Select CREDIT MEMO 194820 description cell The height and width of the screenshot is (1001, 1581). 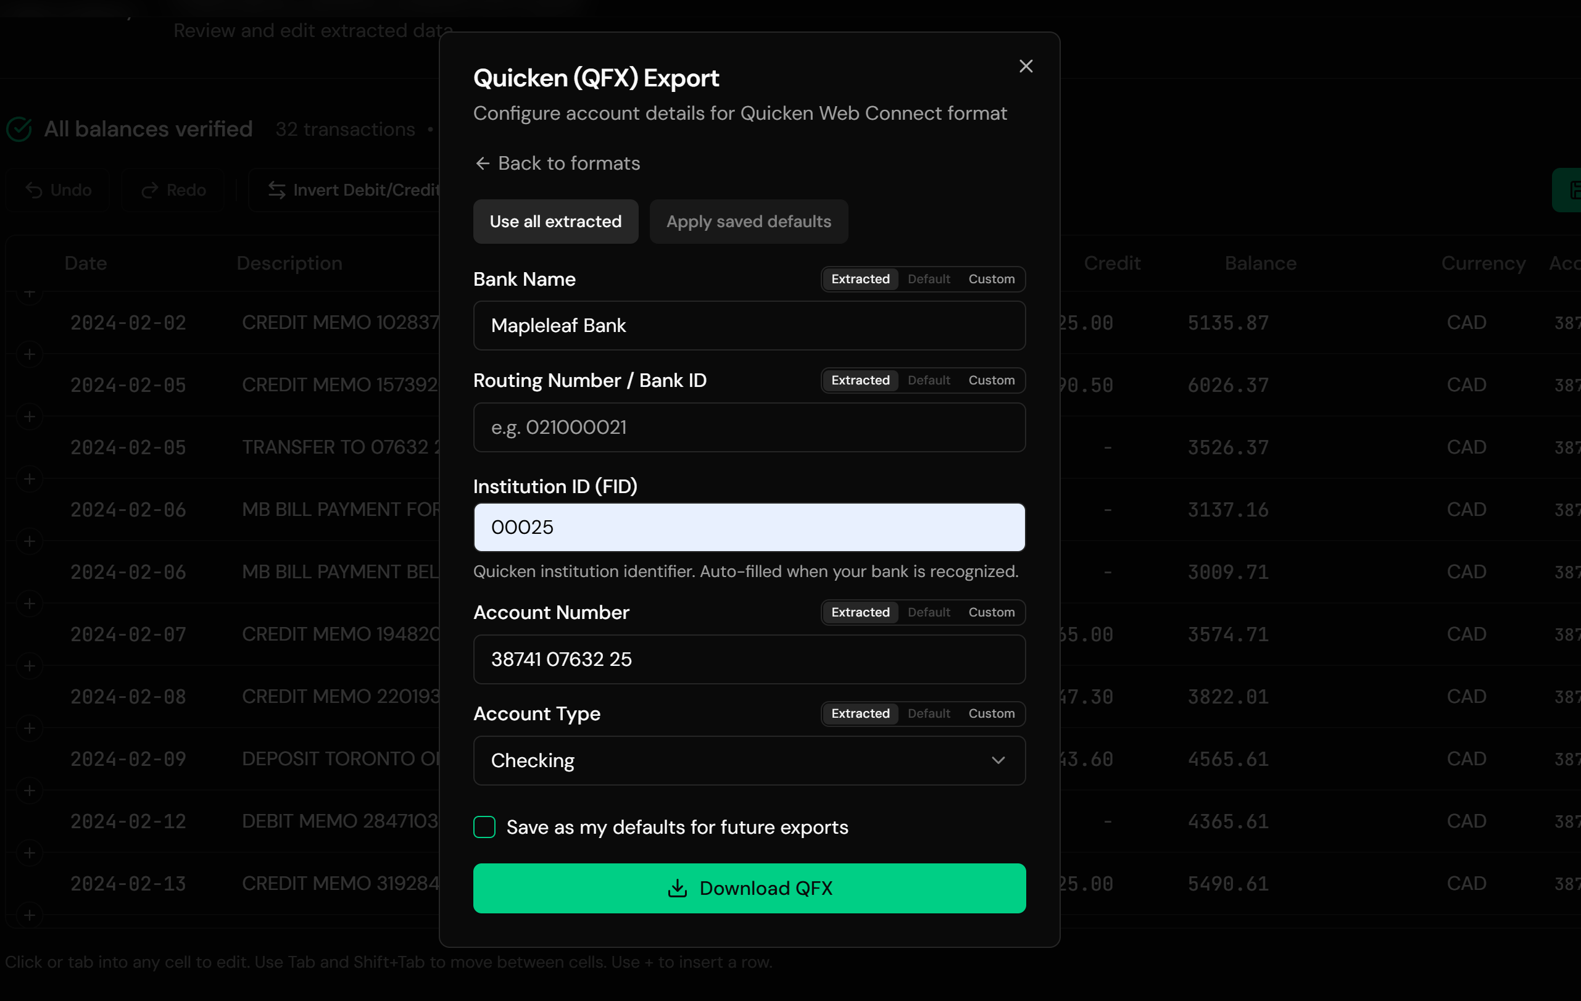(340, 634)
